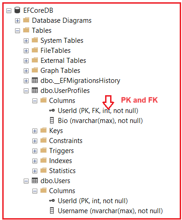Screen dimensions: 182x220
Task: Click the column icon beside Username
Action: (x=52, y=210)
